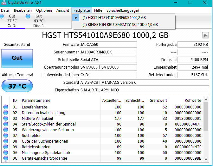Click the Übertragungsmodus field SATA/600
This screenshot has width=213, height=166.
point(108,67)
